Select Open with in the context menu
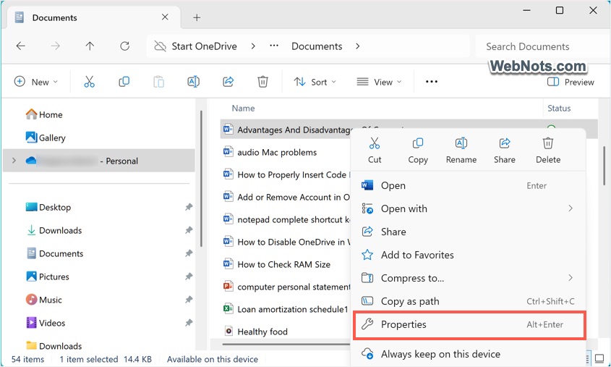Viewport: 611px width, 367px height. pyautogui.click(x=469, y=208)
